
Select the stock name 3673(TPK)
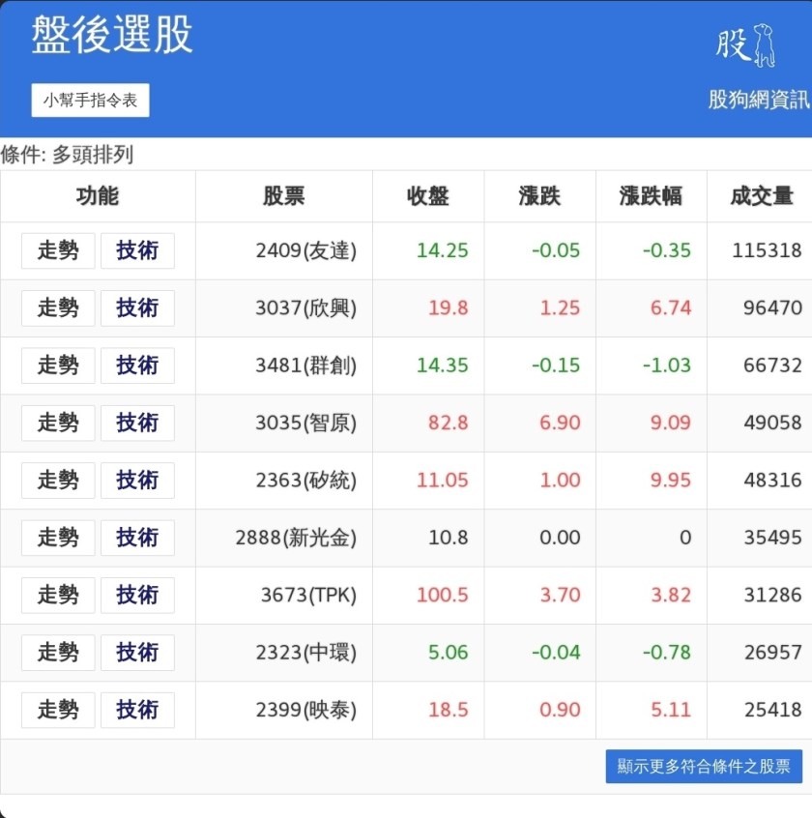click(x=308, y=596)
